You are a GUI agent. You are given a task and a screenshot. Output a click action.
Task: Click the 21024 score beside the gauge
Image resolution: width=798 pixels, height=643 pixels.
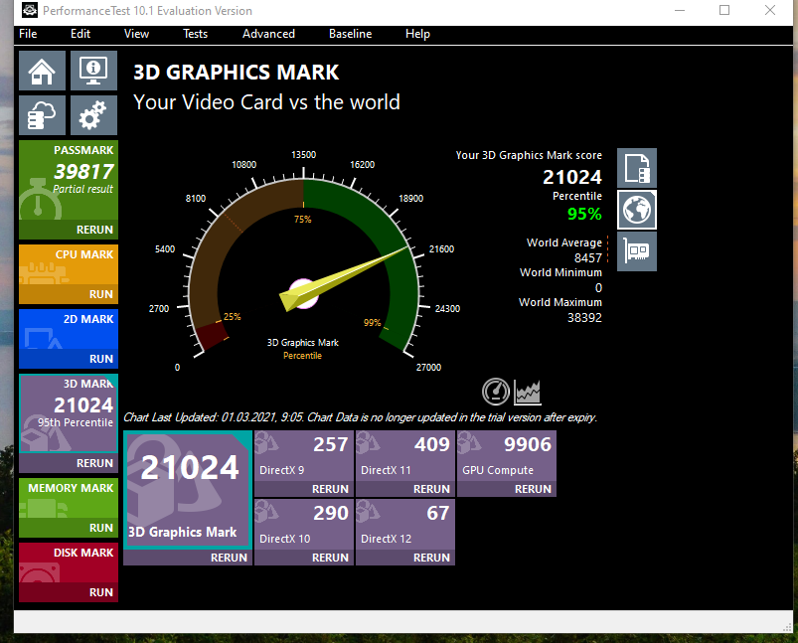tap(572, 177)
